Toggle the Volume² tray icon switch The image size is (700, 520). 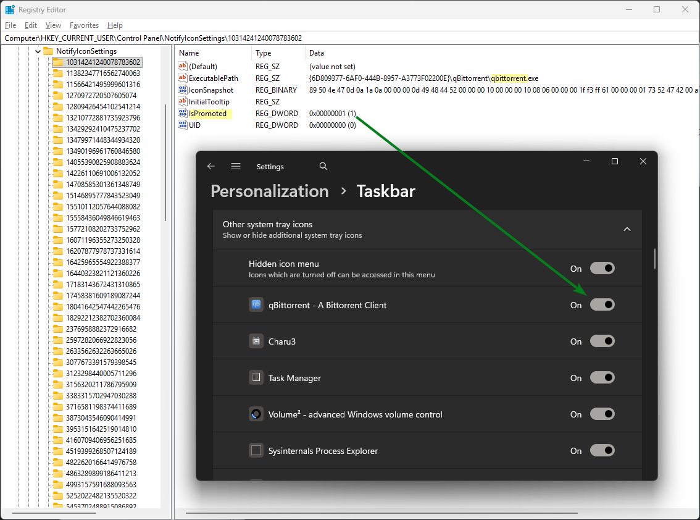602,414
